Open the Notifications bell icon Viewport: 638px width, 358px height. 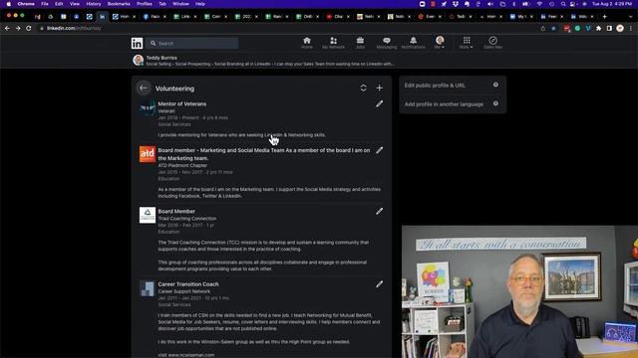(413, 43)
